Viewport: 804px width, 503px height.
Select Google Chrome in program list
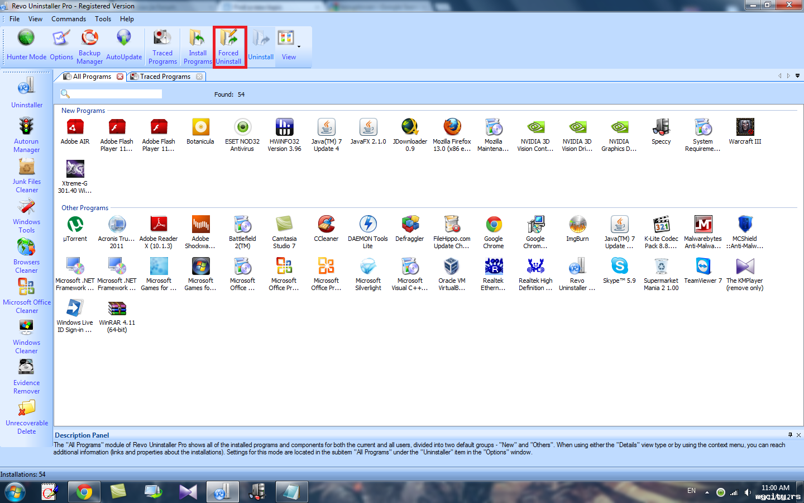click(494, 232)
